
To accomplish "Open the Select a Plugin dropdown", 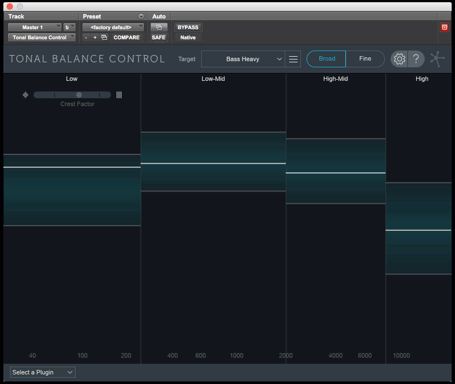I will (x=43, y=372).
